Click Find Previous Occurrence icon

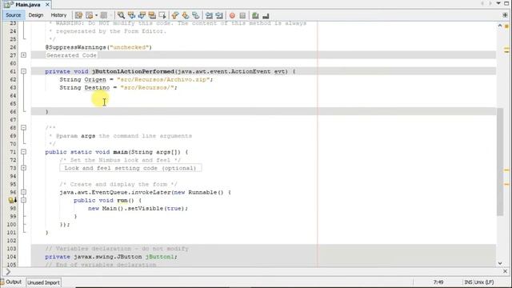[131, 15]
